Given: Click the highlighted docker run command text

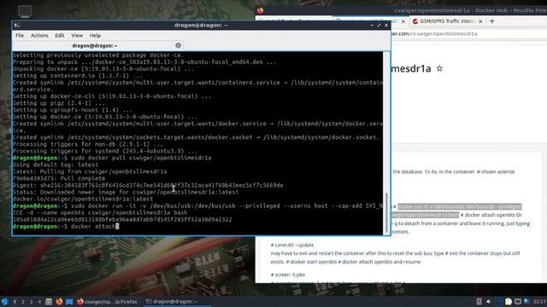Looking at the screenshot, I should pos(460,206).
